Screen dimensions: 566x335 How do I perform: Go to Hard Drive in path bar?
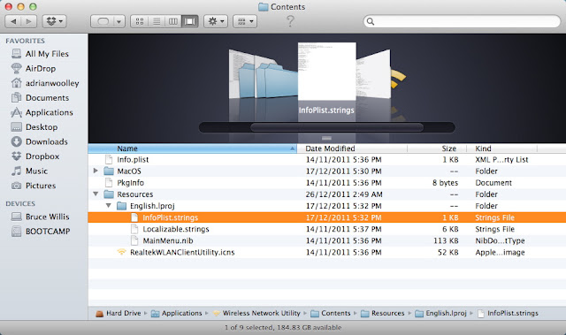click(119, 314)
